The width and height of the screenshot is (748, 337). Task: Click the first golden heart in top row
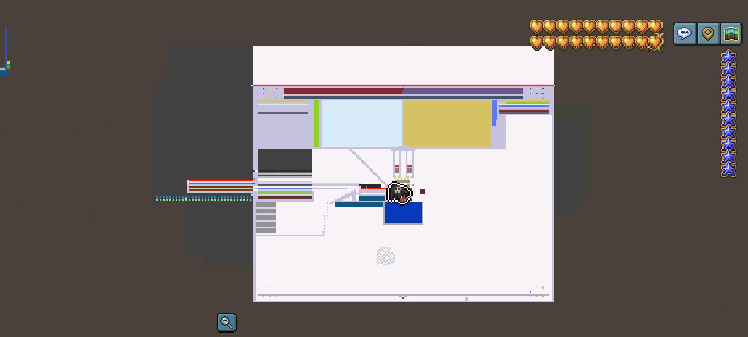coord(536,27)
